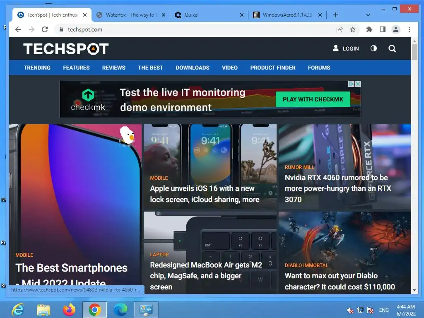Click the checkmk logo in ad
Viewport: 424px width, 318px height.
[x=88, y=100]
